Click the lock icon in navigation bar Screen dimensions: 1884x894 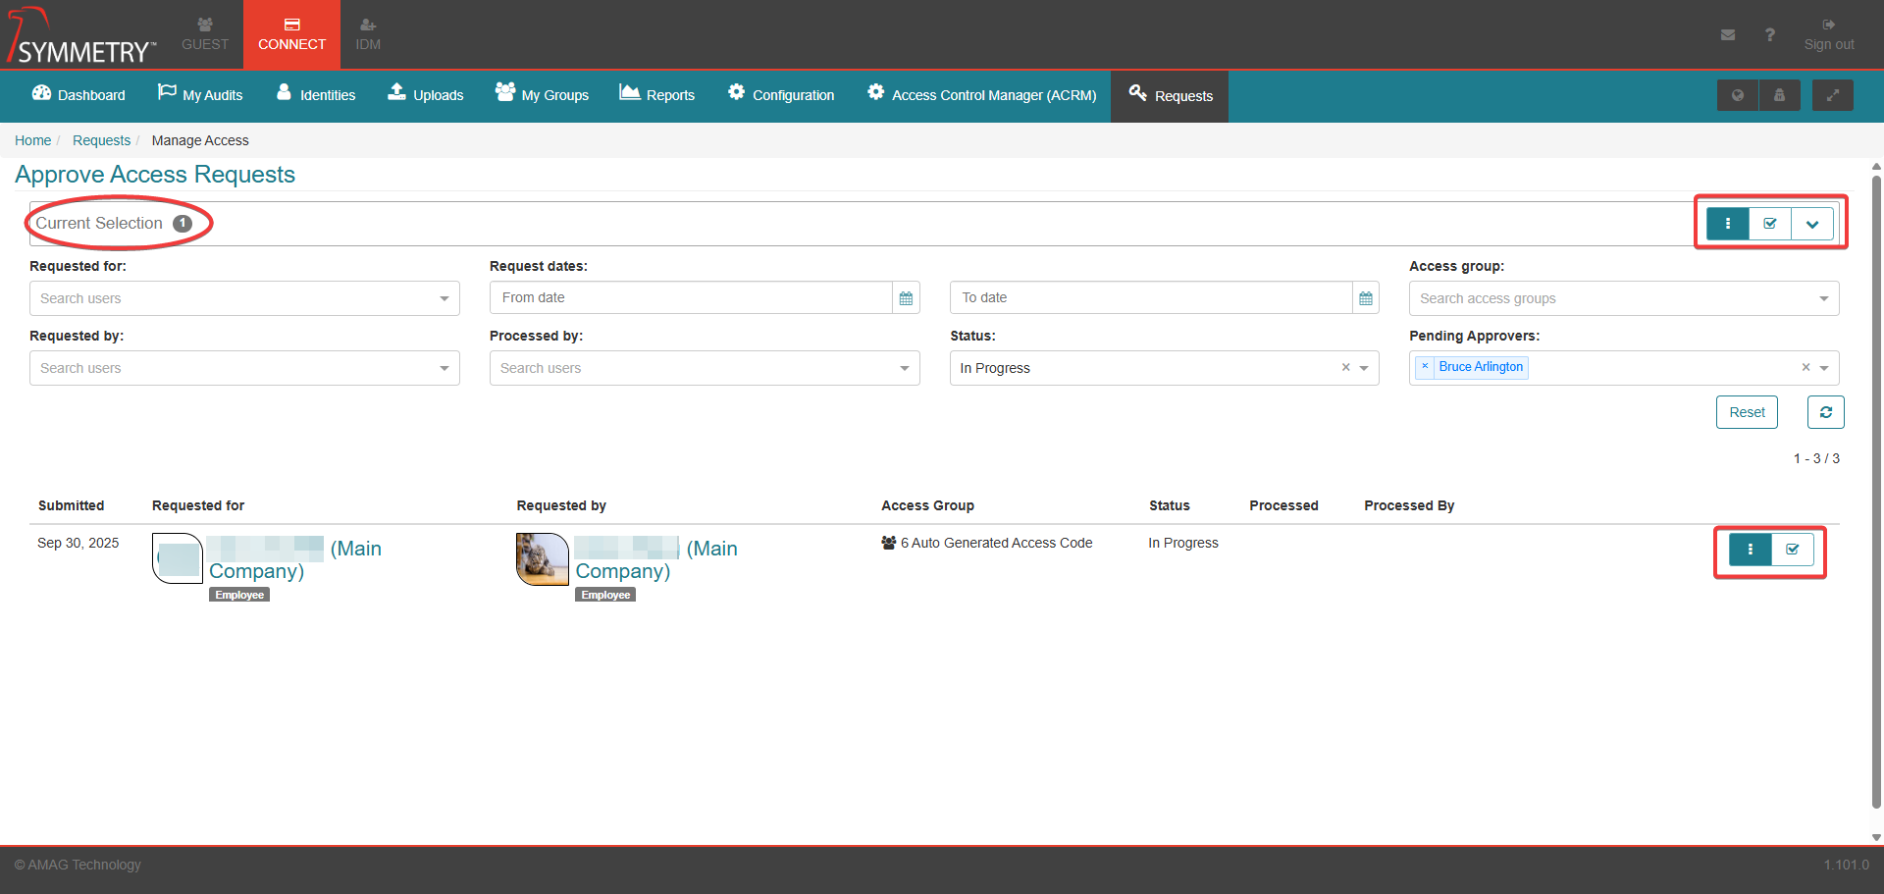1779,95
